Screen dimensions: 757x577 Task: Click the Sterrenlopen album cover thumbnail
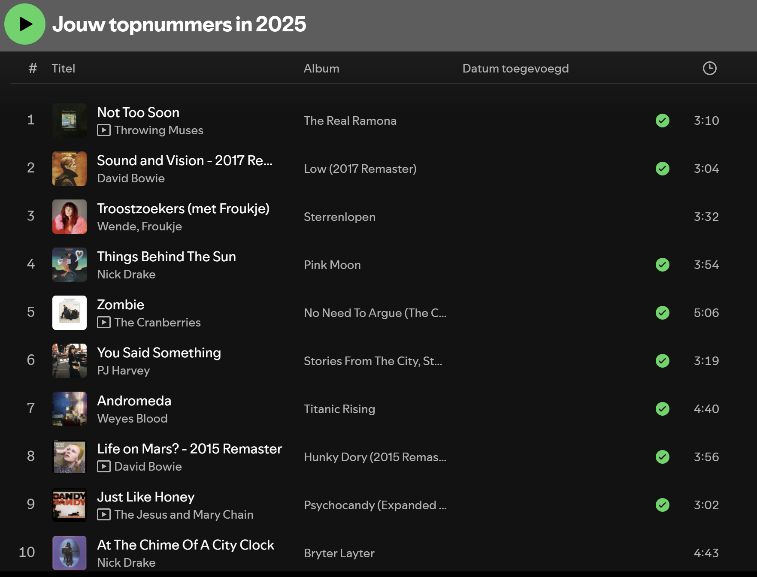[x=70, y=217]
